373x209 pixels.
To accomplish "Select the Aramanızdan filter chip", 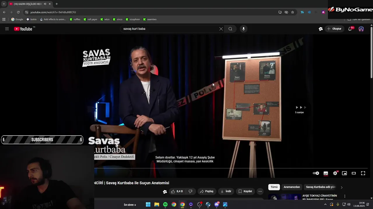I will [292, 187].
